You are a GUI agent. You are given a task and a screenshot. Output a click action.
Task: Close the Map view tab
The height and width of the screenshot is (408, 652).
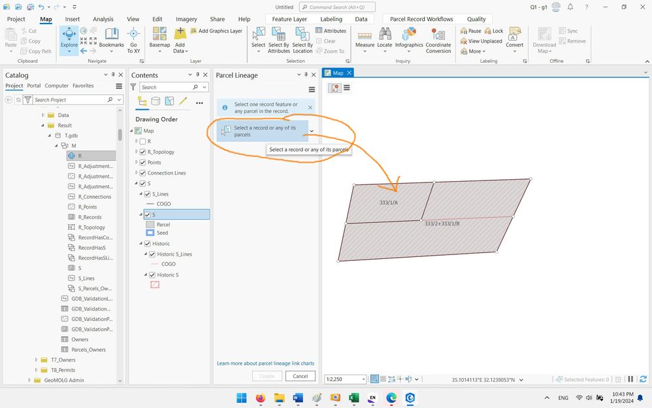[x=350, y=73]
